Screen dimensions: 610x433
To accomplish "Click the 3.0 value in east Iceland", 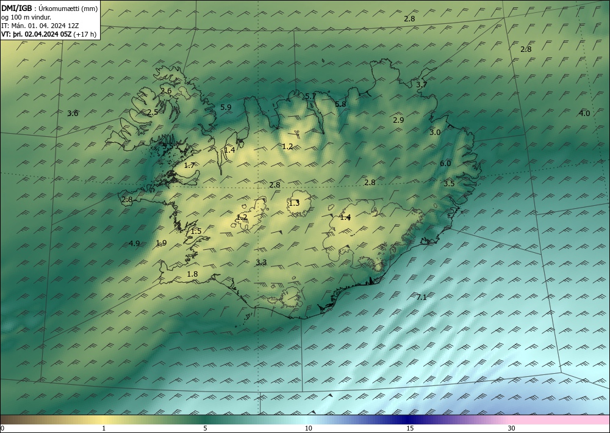I will coord(435,132).
